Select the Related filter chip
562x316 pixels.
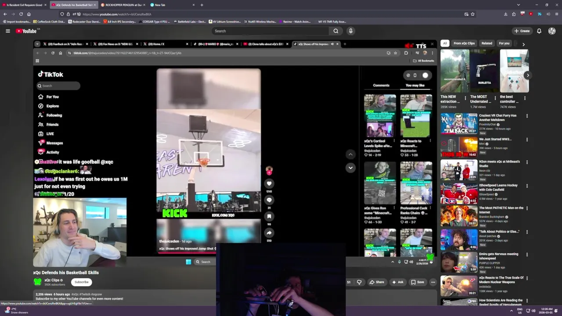[x=486, y=43]
